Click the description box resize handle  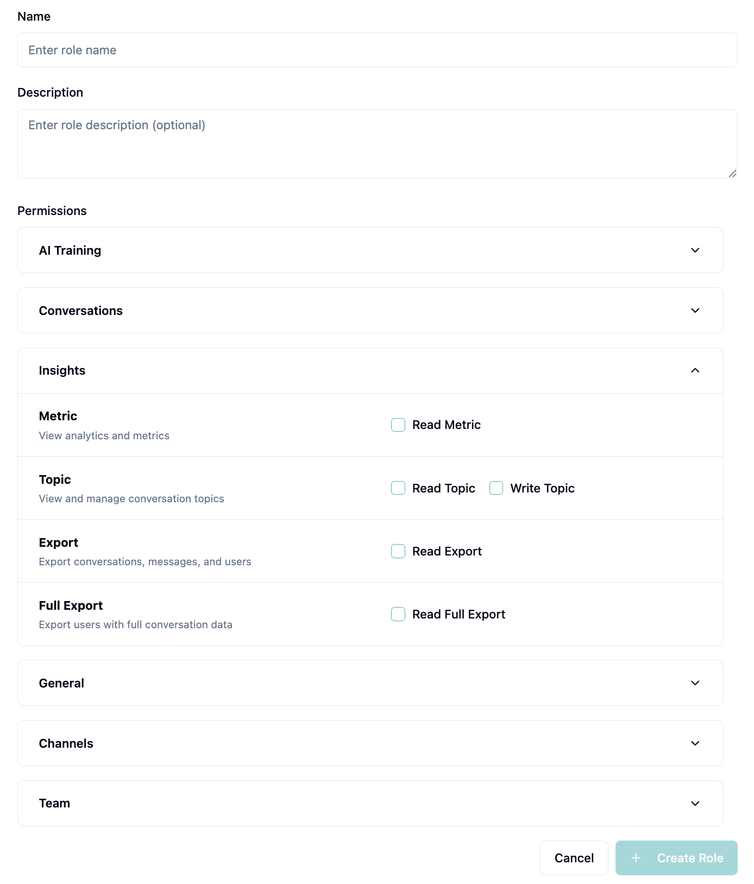pos(732,174)
